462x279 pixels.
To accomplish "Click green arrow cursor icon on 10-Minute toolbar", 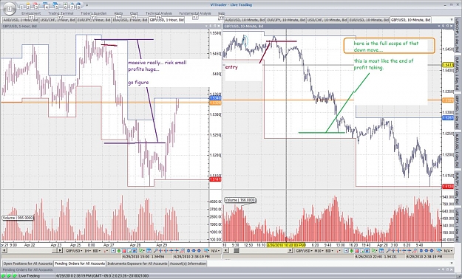I will click(375, 251).
